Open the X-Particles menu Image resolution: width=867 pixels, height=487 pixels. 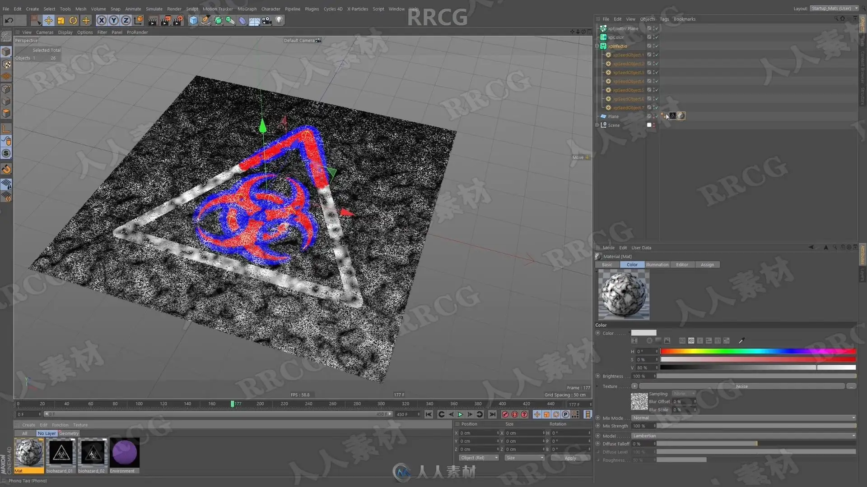[x=358, y=9]
